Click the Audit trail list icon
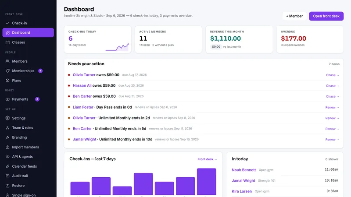The width and height of the screenshot is (351, 197). 7,176
